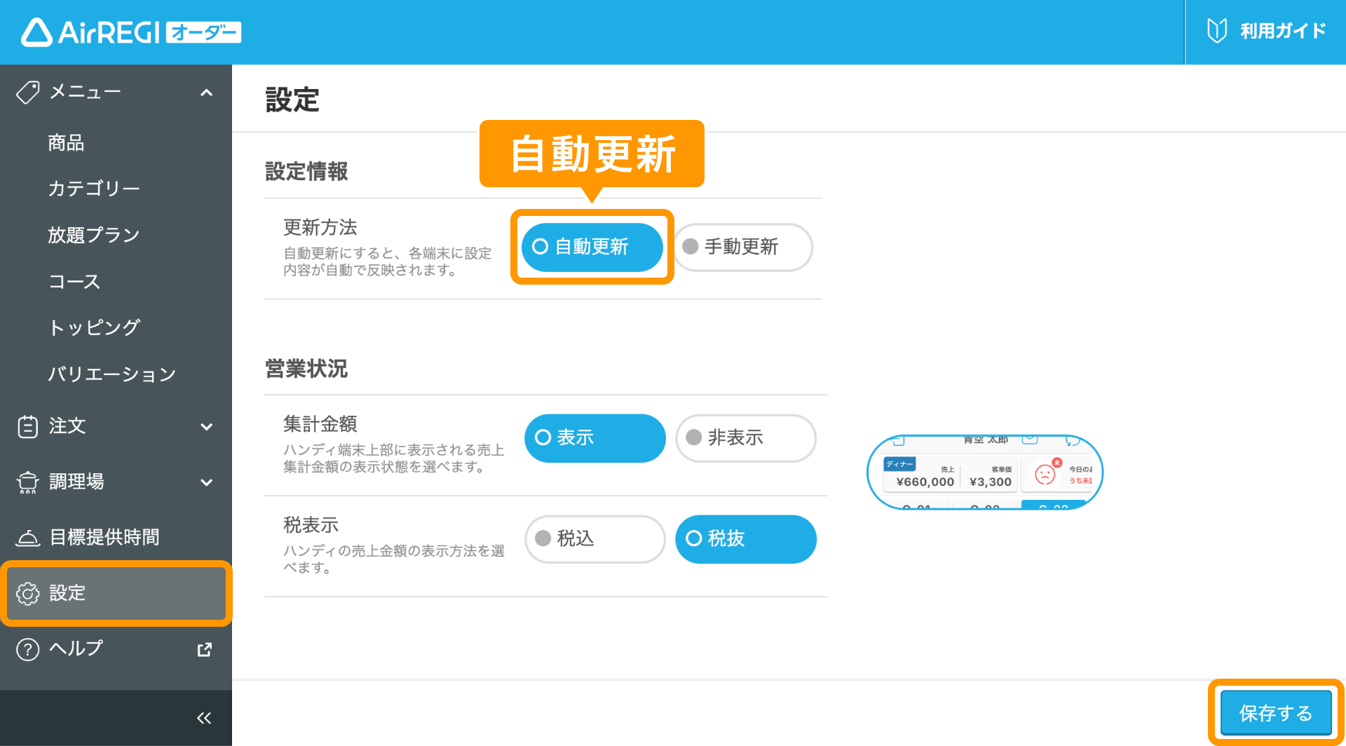Collapse the sidebar with the double chevron

tap(204, 718)
